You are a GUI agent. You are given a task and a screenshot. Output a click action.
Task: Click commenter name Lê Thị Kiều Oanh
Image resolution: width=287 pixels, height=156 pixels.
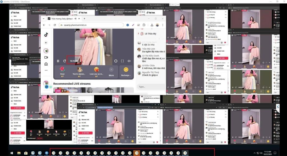(x=151, y=56)
